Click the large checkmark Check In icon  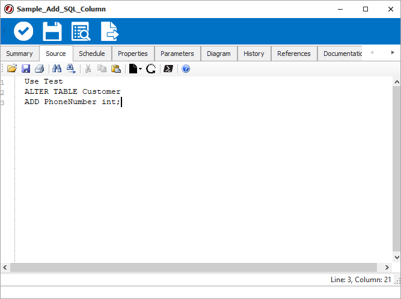pos(23,31)
